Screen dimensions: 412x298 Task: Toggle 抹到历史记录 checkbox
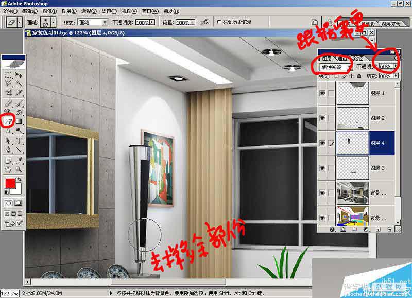tap(219, 22)
